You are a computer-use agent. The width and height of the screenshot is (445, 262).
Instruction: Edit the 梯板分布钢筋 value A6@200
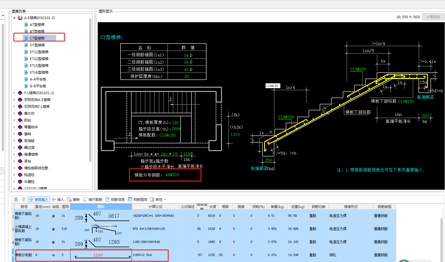coord(172,175)
